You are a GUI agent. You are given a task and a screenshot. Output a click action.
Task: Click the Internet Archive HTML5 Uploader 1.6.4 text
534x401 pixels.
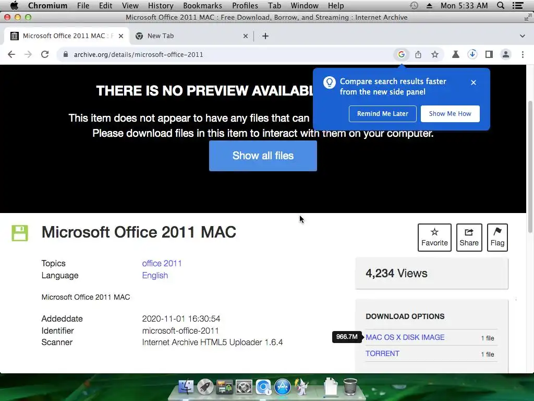(x=212, y=343)
